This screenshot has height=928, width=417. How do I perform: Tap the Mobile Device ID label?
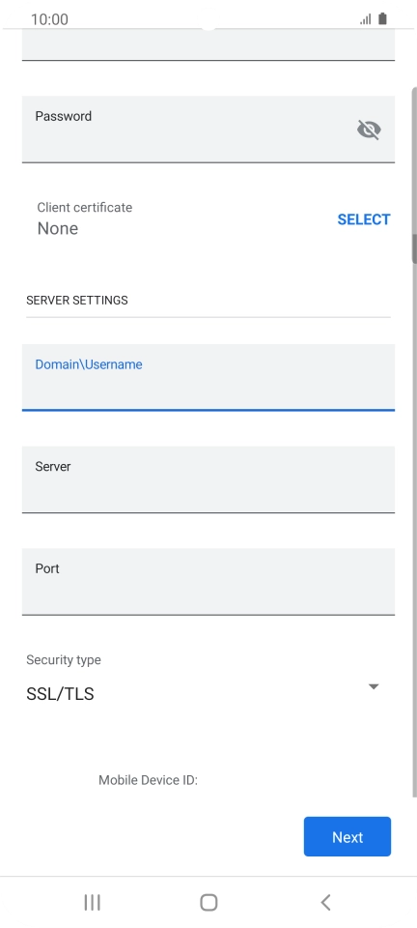pos(148,780)
